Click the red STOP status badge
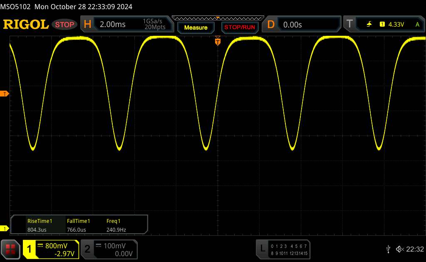 pos(64,25)
